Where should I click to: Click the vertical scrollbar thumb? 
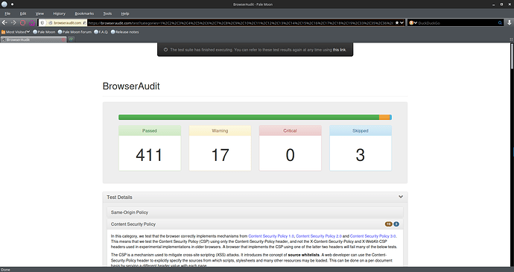(x=512, y=57)
